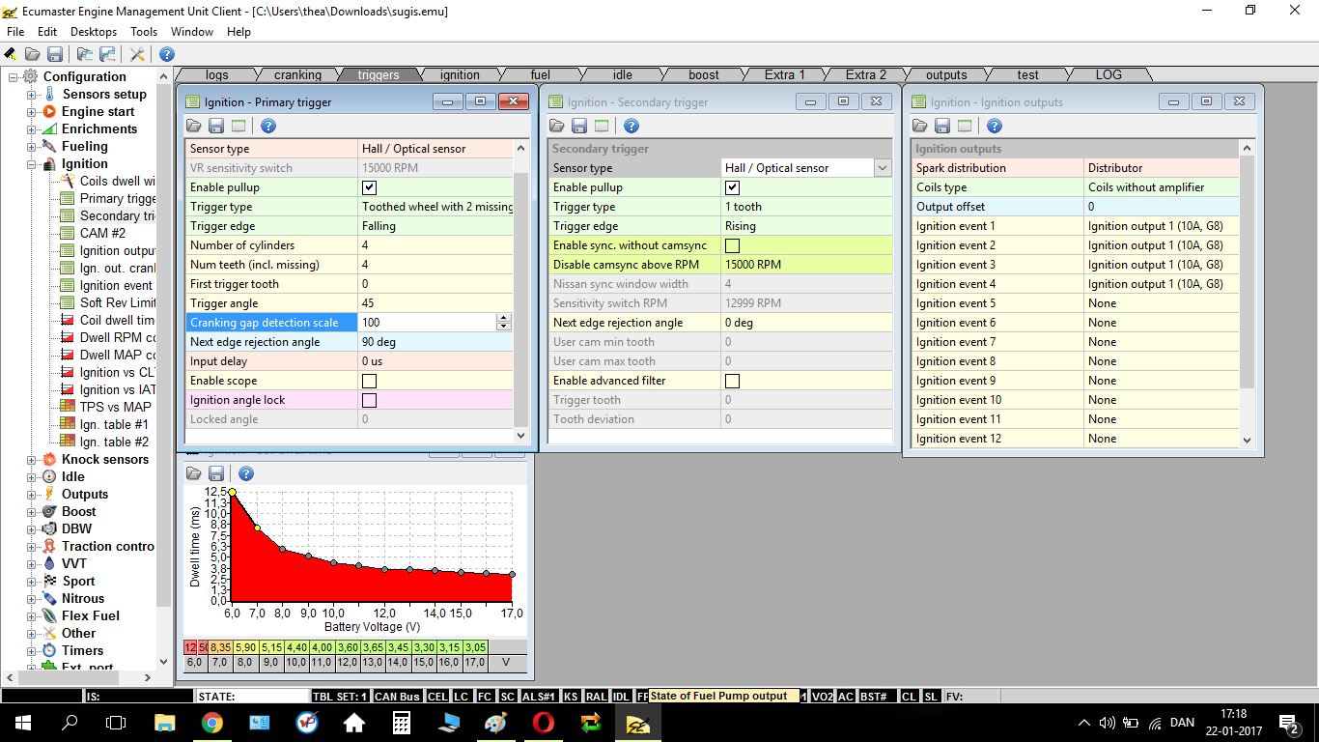1319x742 pixels.
Task: Select Ign. table #1 in the tree
Action: [114, 424]
